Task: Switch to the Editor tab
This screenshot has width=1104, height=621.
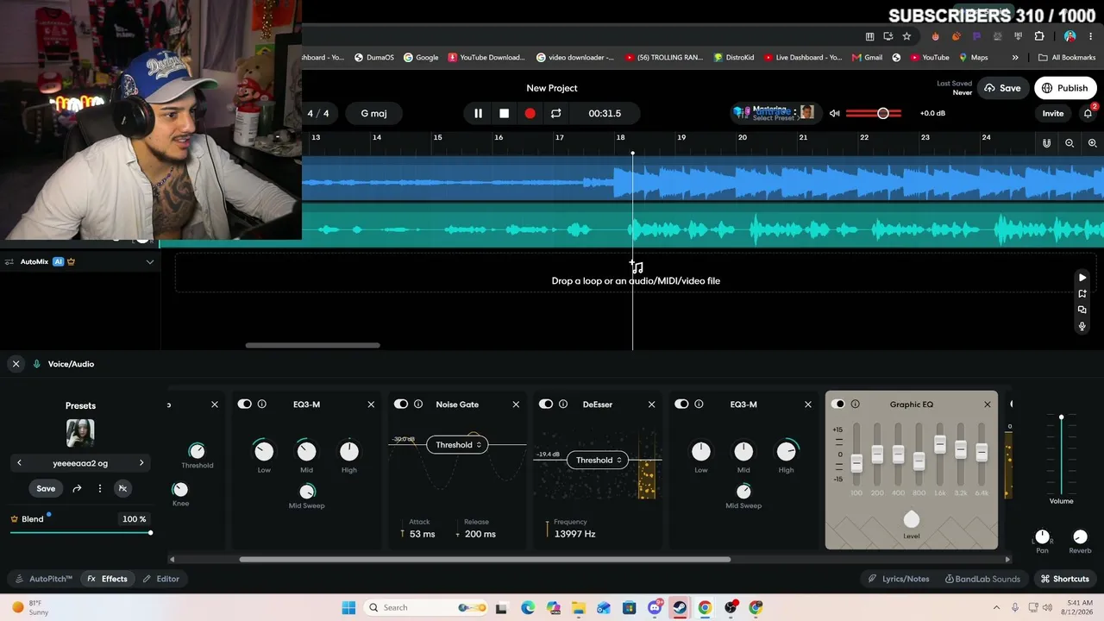Action: 161,579
